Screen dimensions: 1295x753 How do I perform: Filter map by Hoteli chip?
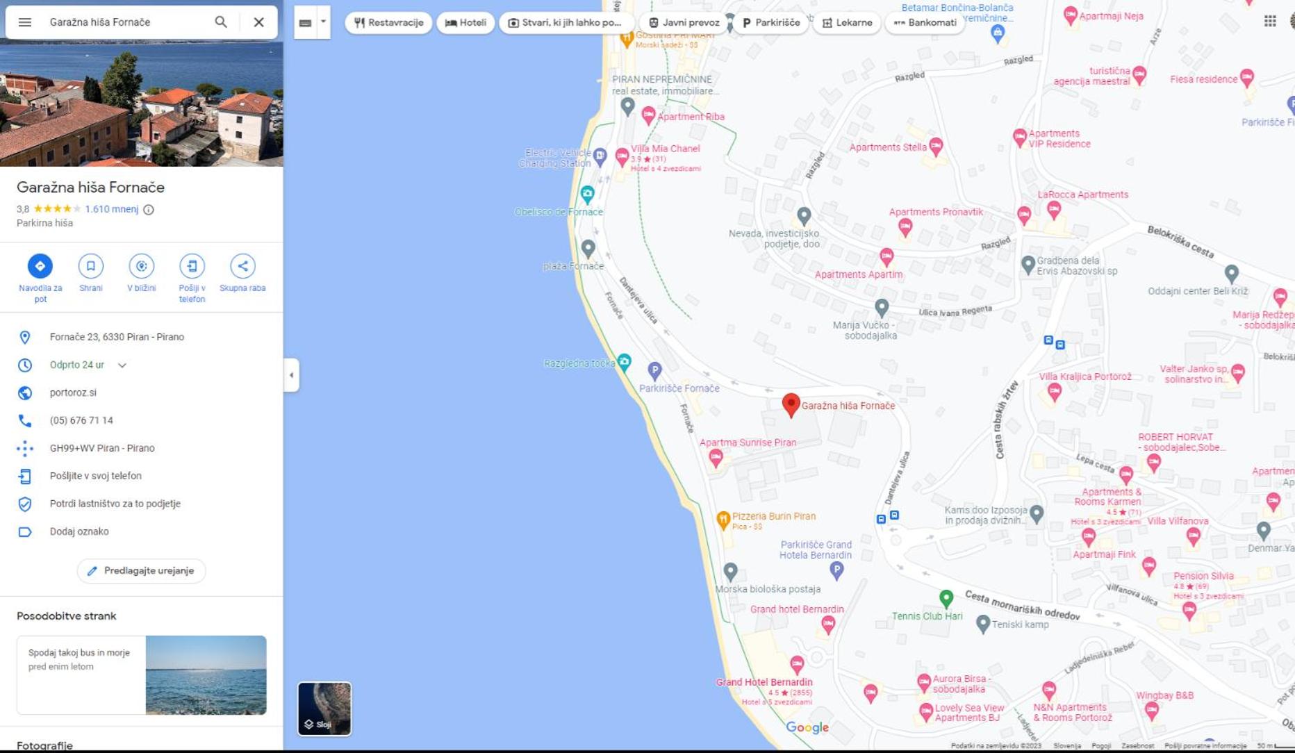click(x=466, y=22)
